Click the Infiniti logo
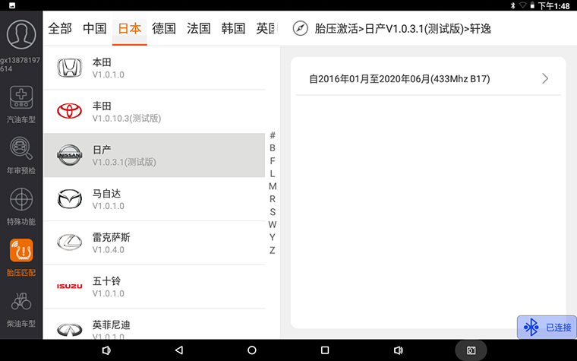The height and width of the screenshot is (361, 577). (x=70, y=330)
